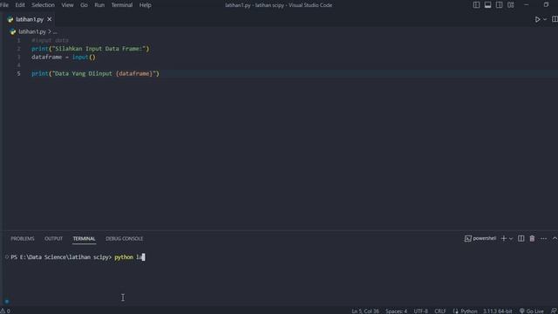
Task: Split the terminal pane
Action: (x=521, y=238)
